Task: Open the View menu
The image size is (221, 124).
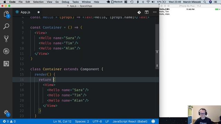Action: [49, 2]
